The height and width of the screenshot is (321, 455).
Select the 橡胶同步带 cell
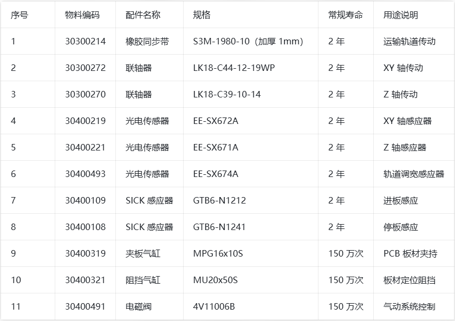click(x=147, y=42)
